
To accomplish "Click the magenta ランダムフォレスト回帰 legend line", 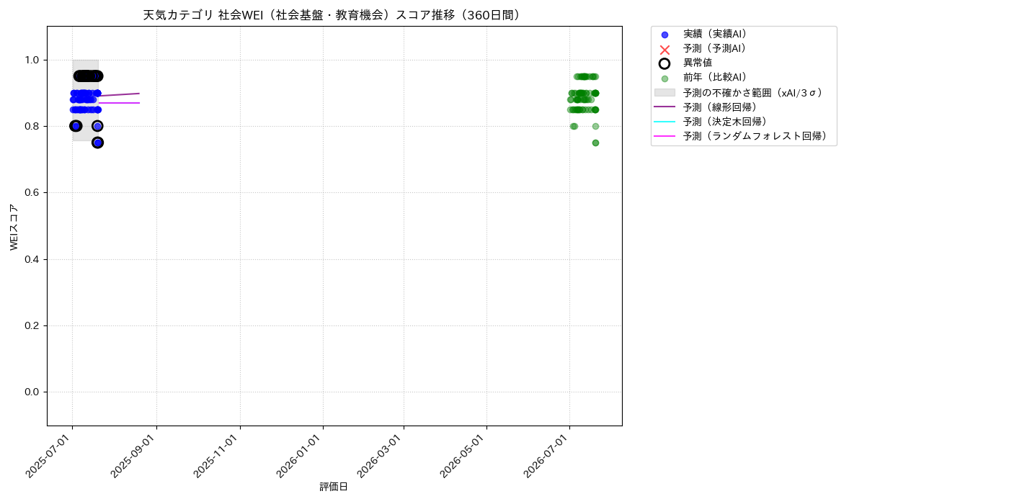I will (664, 135).
